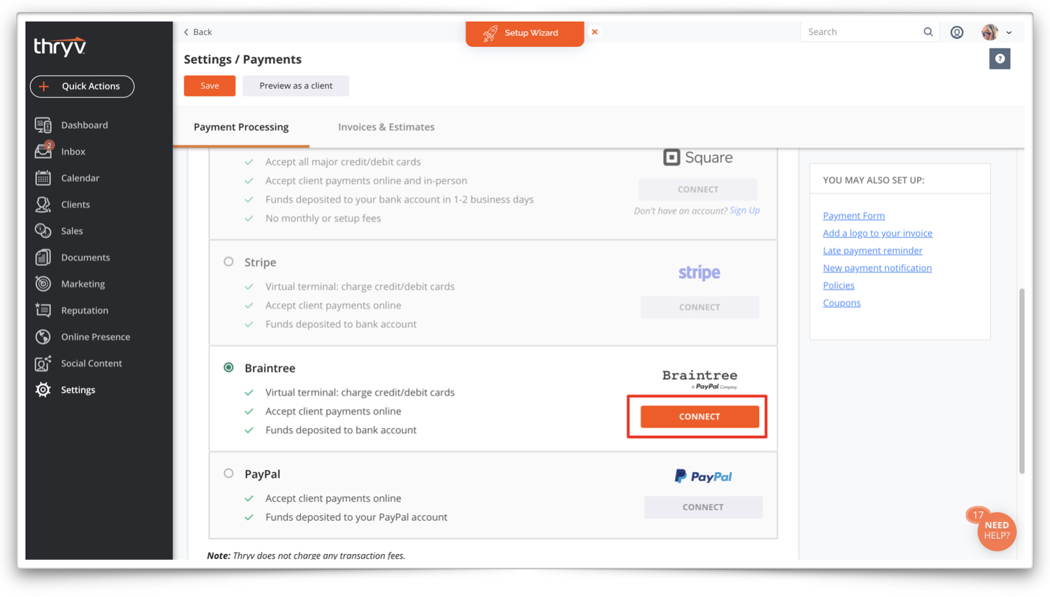Image resolution: width=1050 pixels, height=597 pixels.
Task: Open the Quick Actions menu
Action: point(82,86)
